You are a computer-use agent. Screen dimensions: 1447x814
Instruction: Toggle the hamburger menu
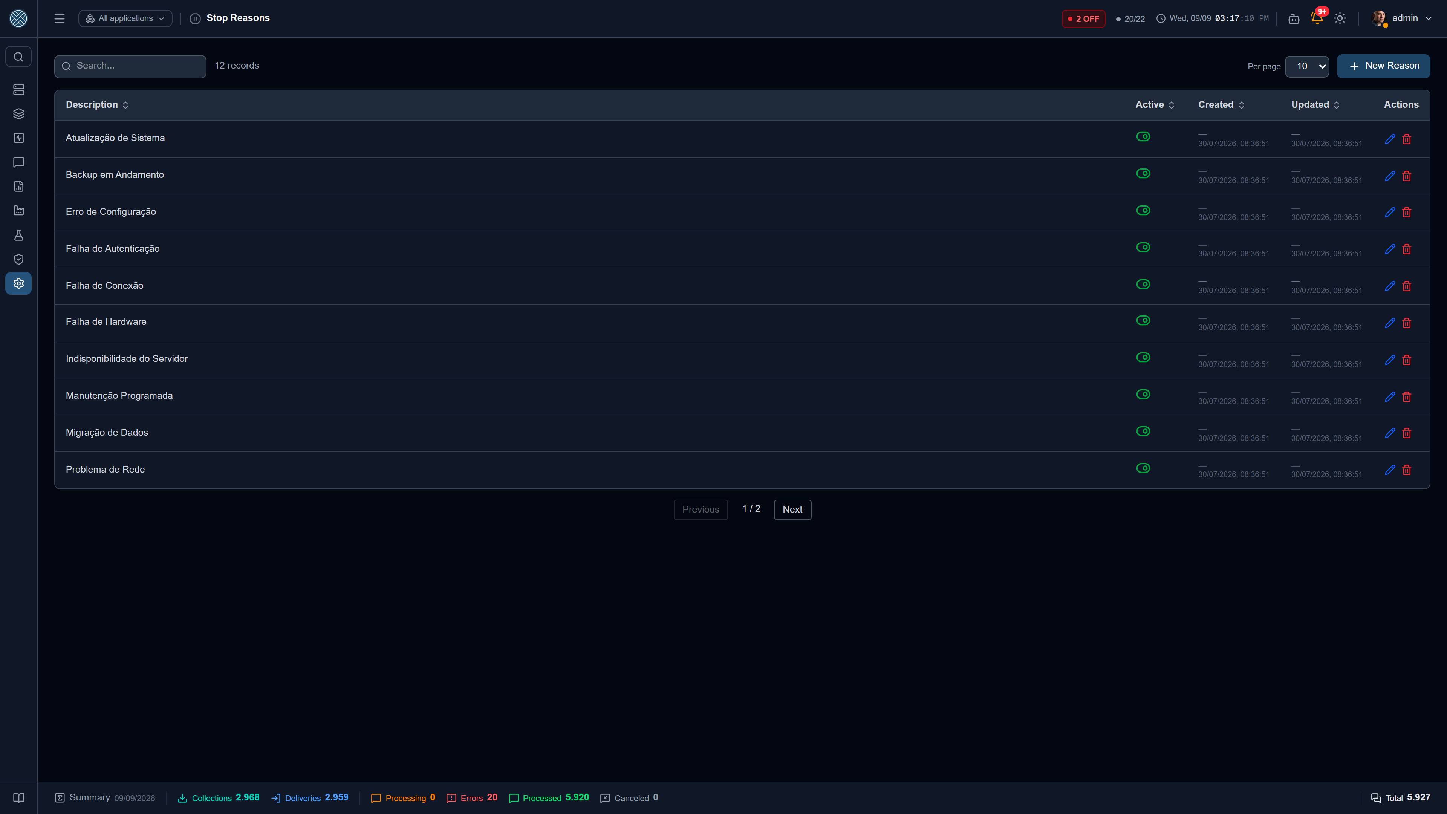tap(60, 18)
